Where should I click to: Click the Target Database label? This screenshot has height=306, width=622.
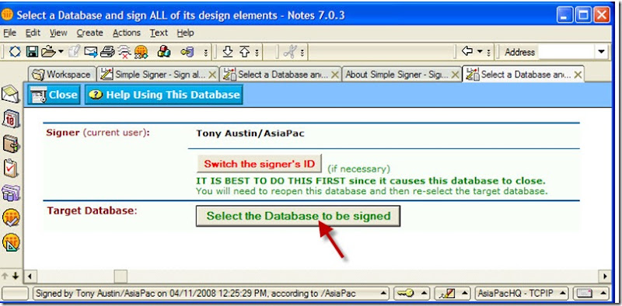click(x=92, y=210)
